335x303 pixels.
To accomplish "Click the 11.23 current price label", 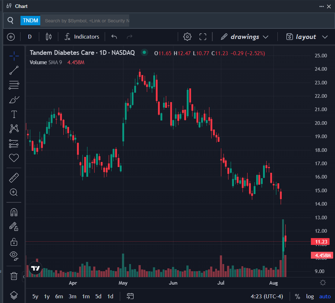I will click(x=320, y=242).
